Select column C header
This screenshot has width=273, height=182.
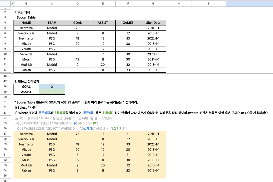click(x=52, y=3)
